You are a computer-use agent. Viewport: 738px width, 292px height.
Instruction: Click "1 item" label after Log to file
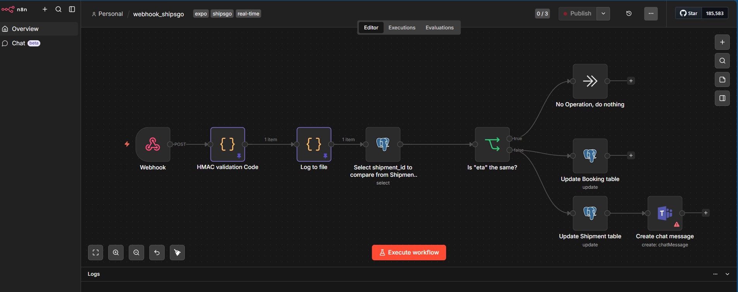click(348, 140)
